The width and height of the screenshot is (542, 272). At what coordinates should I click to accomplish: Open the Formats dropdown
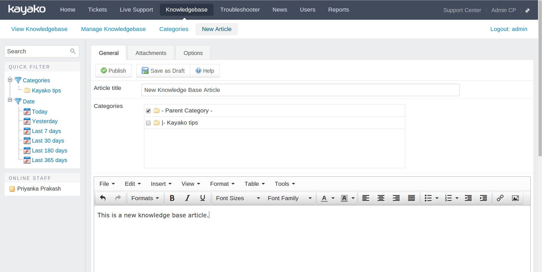coord(145,198)
